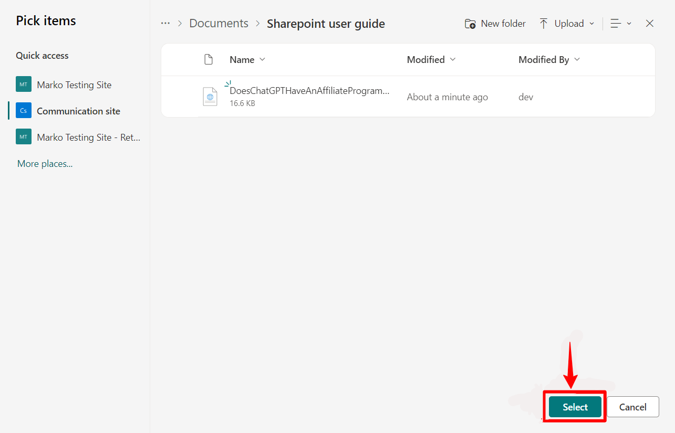675x433 pixels.
Task: Click the Quick access heading
Action: (x=42, y=56)
